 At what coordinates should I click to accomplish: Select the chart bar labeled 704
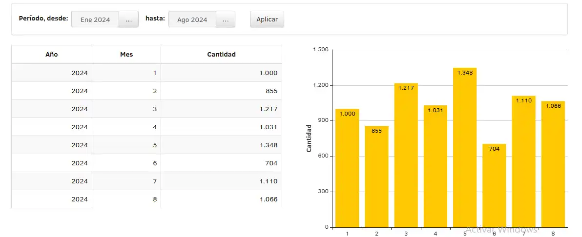pyautogui.click(x=494, y=188)
